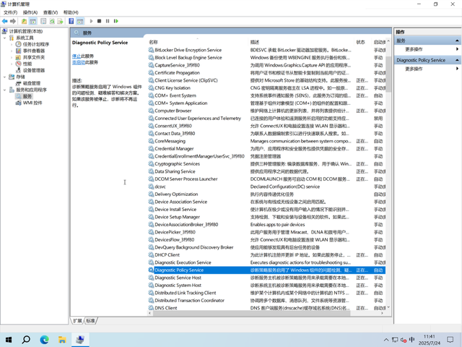Collapse the 存储 tree node
This screenshot has width=462, height=347.
pos(4,77)
